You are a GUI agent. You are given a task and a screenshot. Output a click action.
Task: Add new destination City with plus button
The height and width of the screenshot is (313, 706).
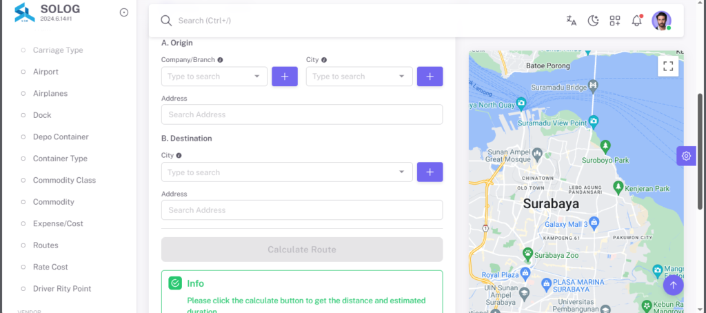[x=430, y=172]
